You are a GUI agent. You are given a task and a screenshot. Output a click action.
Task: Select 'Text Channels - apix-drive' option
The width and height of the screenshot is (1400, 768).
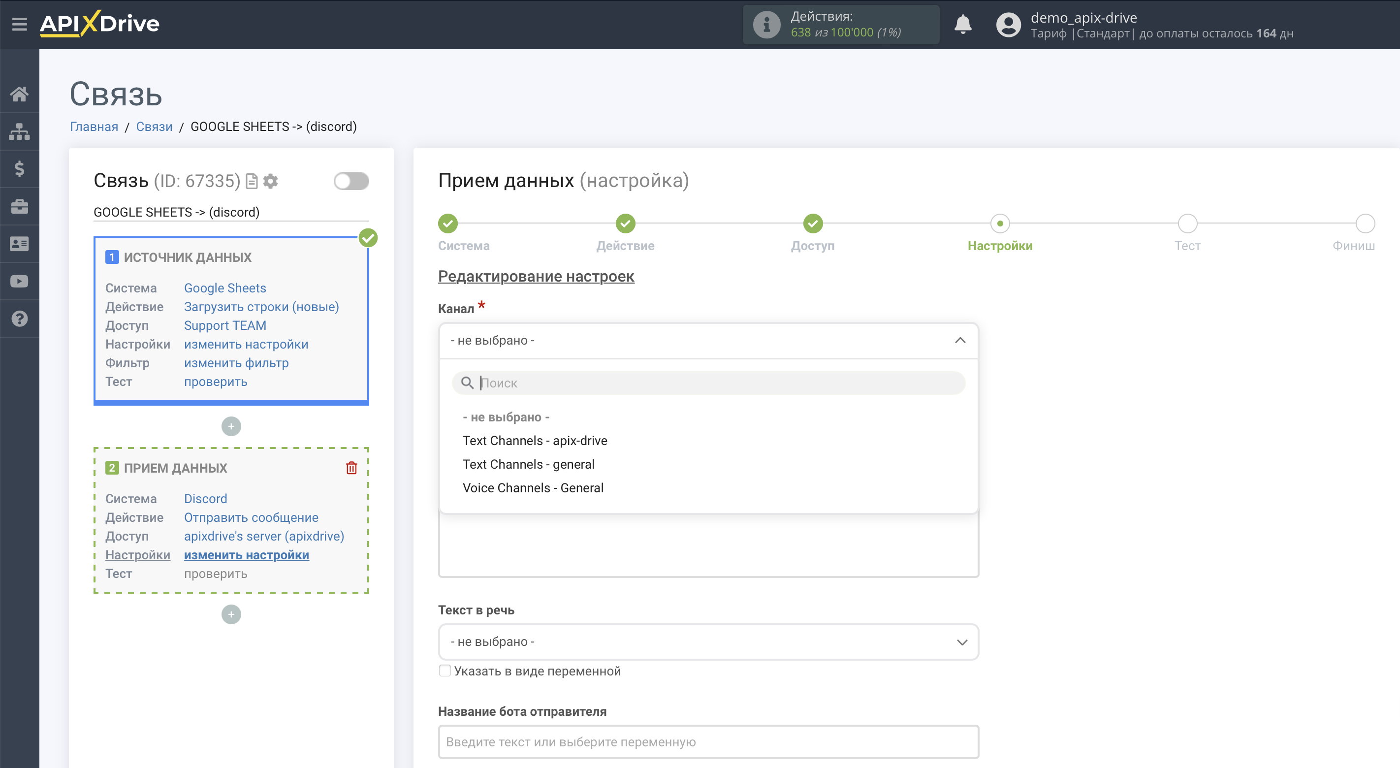(x=535, y=441)
